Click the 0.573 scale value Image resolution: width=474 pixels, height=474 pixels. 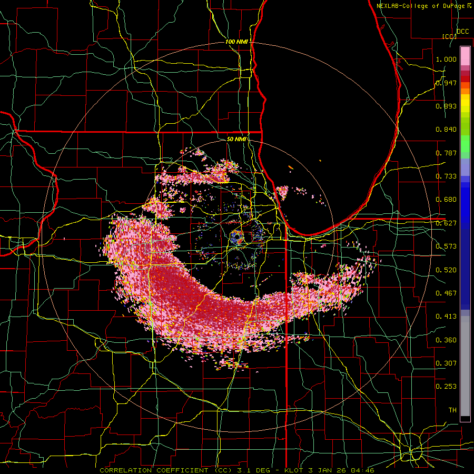(x=446, y=246)
